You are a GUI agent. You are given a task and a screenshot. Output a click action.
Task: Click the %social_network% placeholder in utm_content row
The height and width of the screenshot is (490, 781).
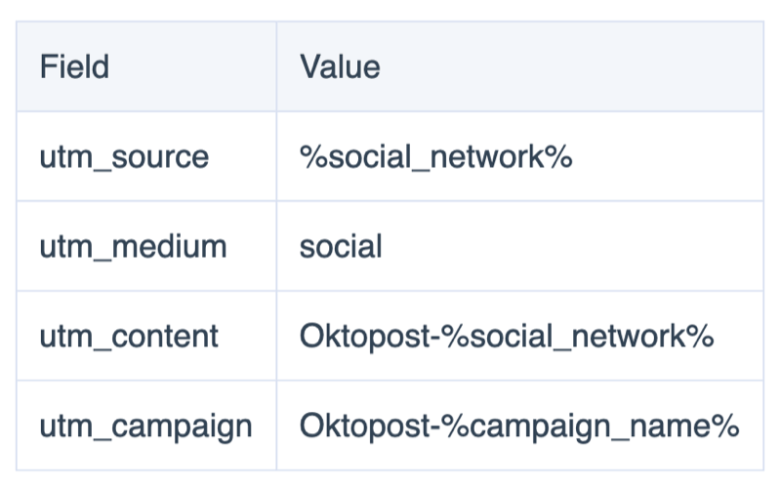578,336
